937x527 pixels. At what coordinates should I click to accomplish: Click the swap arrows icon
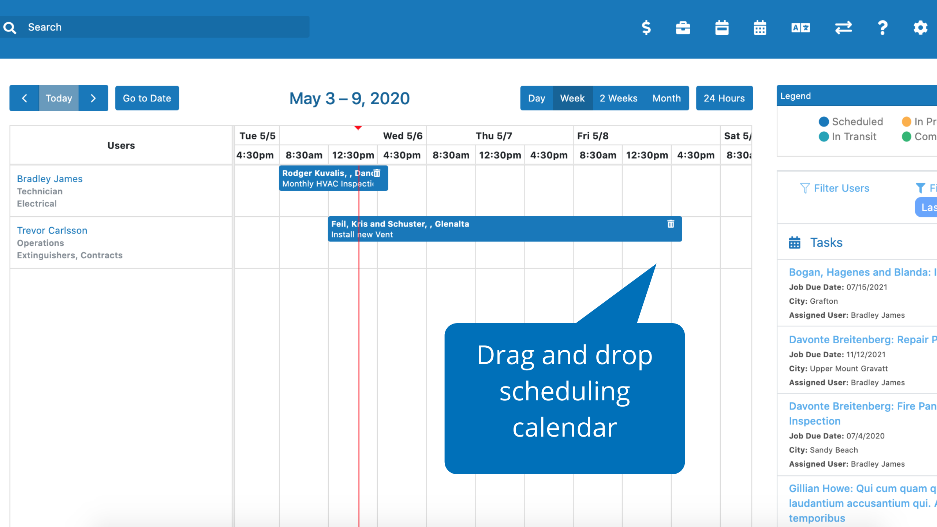pyautogui.click(x=843, y=27)
